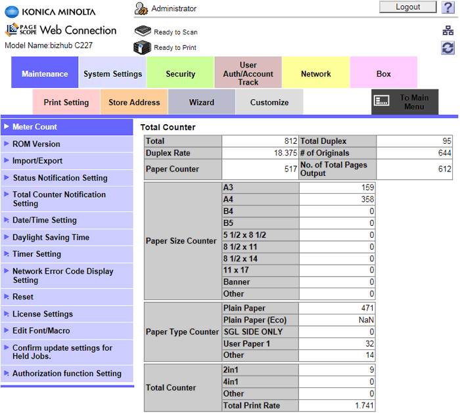Select Meter Count in the sidebar
The height and width of the screenshot is (413, 460).
(x=67, y=127)
